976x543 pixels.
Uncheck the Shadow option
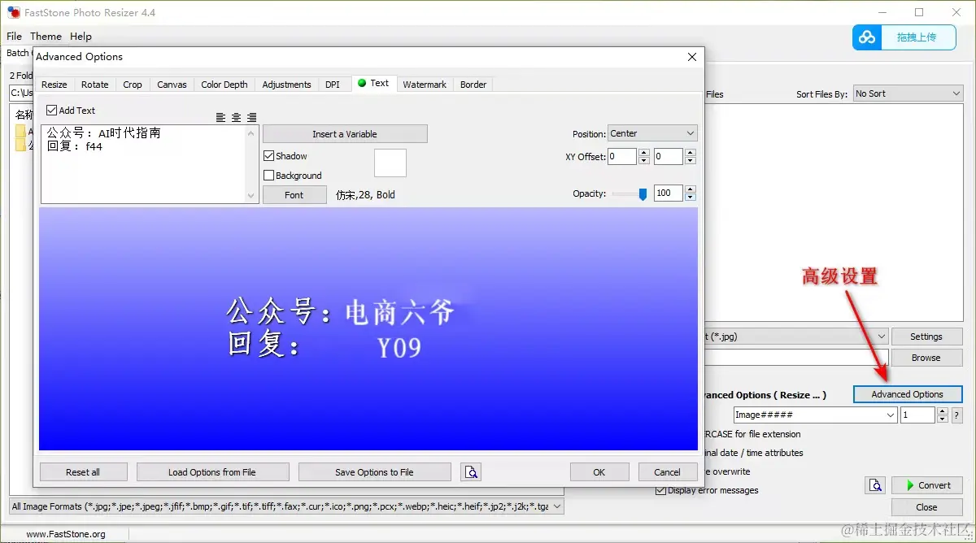[268, 156]
